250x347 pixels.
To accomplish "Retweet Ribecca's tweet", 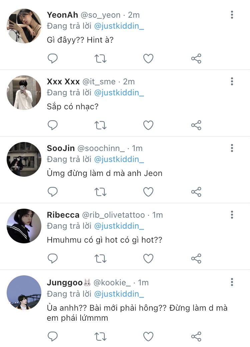I will 100,258.
